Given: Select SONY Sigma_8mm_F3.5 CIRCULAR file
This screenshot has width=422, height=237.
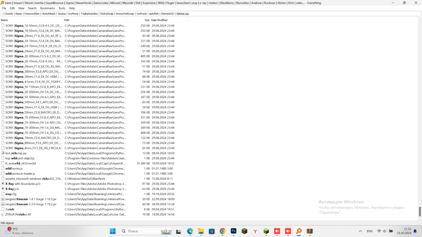Looking at the screenshot, I should [34, 148].
